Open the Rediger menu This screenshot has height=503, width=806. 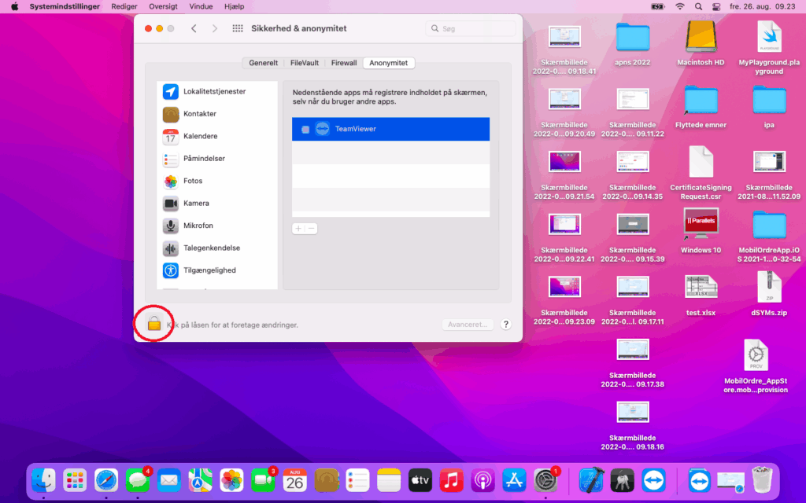(x=124, y=6)
